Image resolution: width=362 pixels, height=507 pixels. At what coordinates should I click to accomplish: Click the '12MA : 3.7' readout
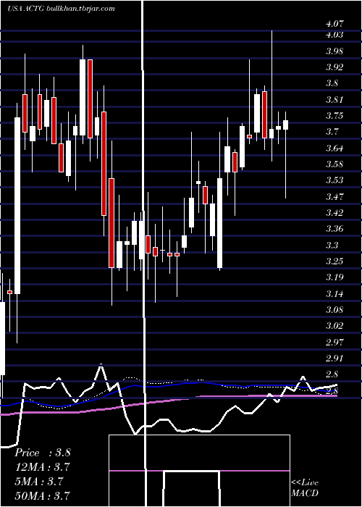[x=43, y=467]
